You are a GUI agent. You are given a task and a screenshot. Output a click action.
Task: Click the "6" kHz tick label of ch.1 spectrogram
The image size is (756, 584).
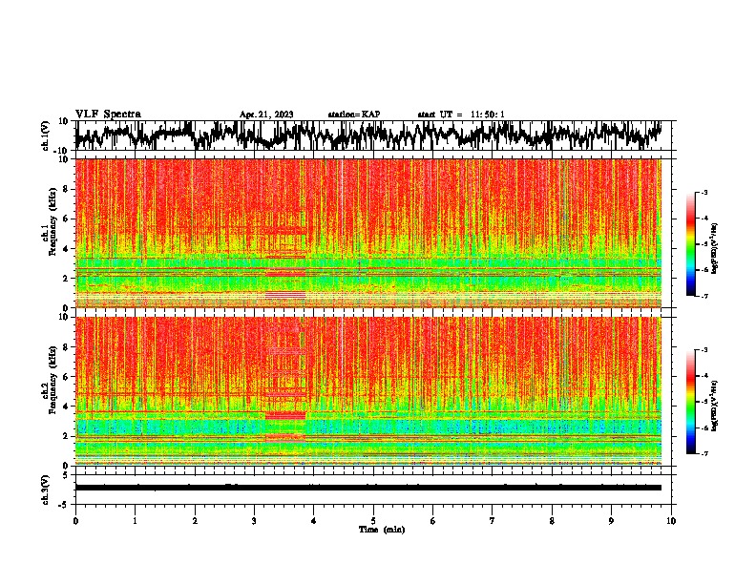[66, 219]
